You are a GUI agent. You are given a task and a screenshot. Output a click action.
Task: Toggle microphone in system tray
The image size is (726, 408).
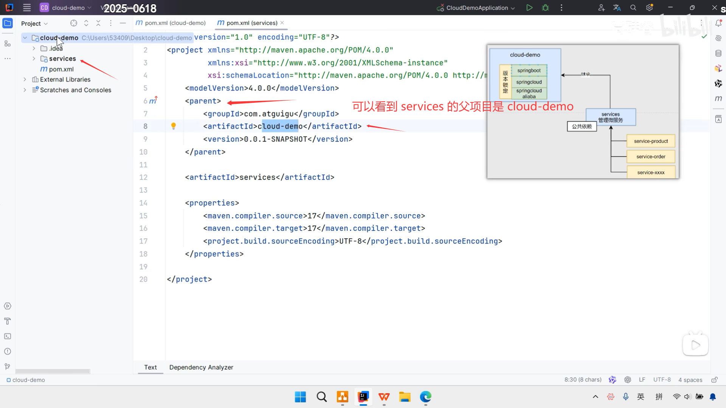point(626,397)
